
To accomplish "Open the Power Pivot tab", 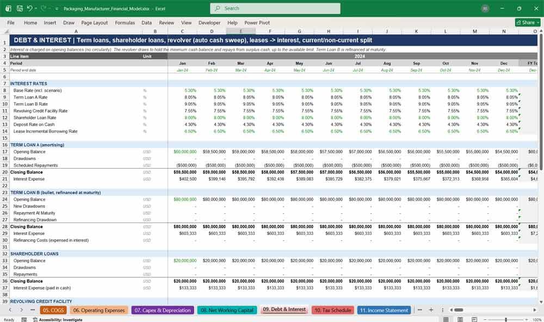I will [x=257, y=22].
